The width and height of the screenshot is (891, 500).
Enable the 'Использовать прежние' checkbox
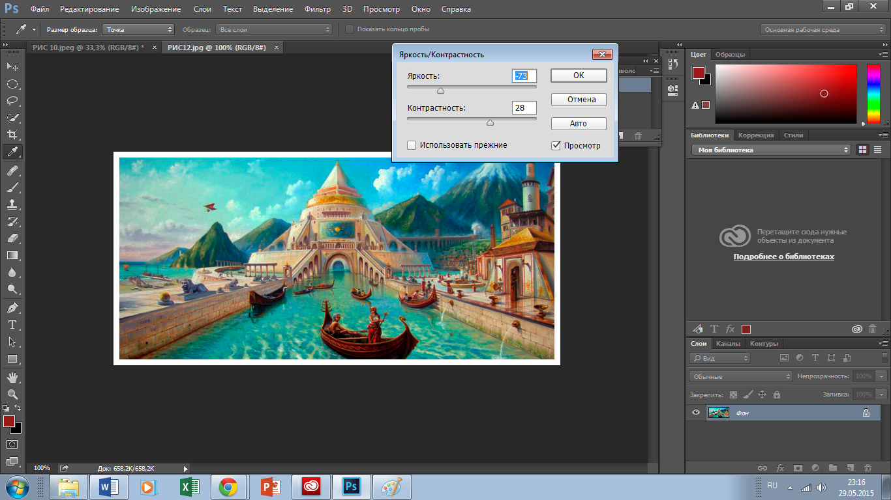coord(412,145)
